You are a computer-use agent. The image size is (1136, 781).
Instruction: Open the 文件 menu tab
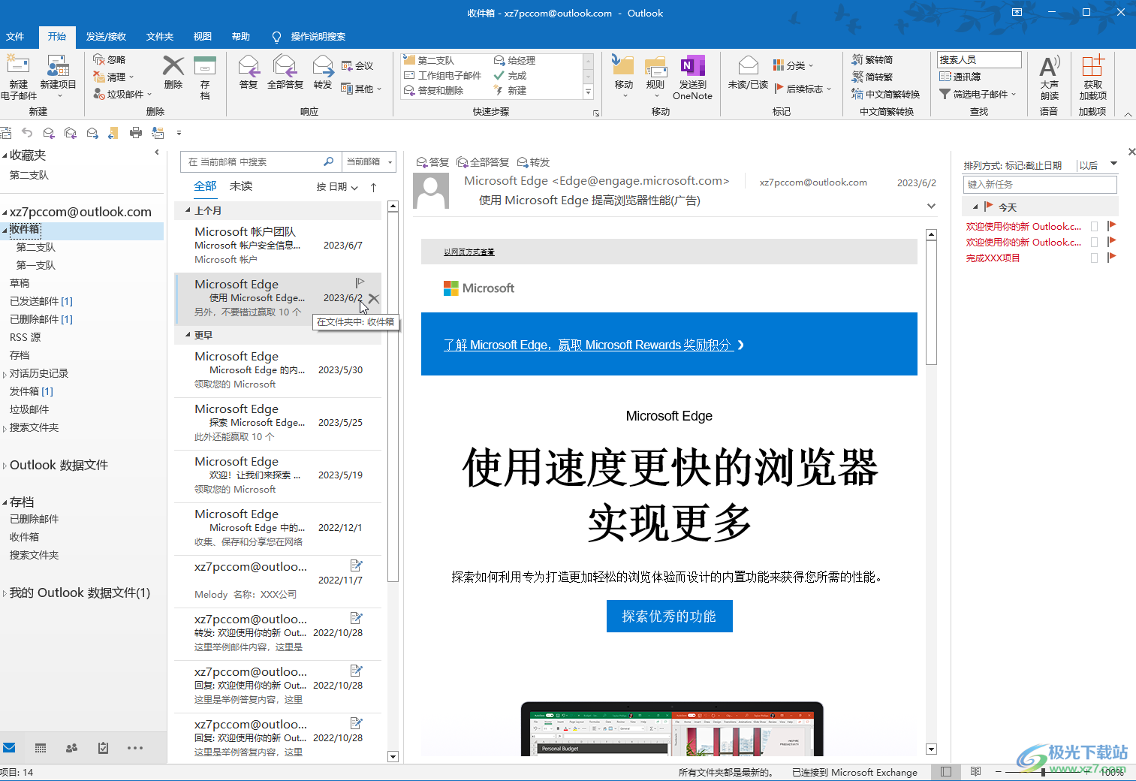tap(15, 36)
